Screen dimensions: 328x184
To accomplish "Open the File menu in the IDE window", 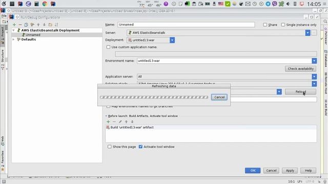I will (4, 16).
